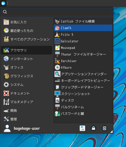
Task: Click hogehoge-user profile avatar
Action: coord(7,128)
